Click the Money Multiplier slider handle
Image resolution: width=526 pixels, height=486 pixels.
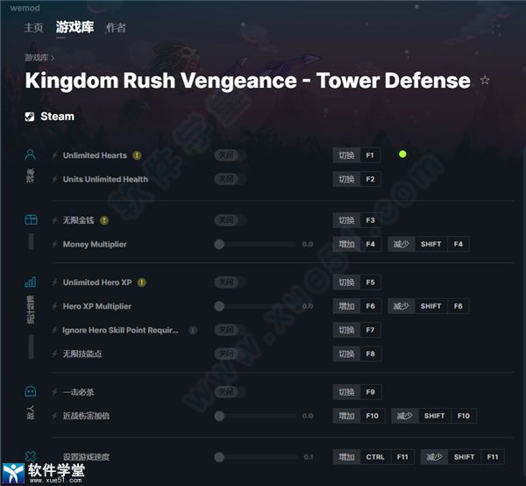click(x=219, y=244)
